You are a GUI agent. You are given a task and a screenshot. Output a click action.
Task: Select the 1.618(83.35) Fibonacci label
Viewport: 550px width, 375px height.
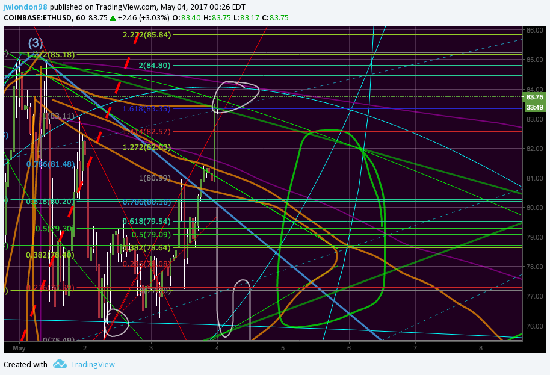146,109
